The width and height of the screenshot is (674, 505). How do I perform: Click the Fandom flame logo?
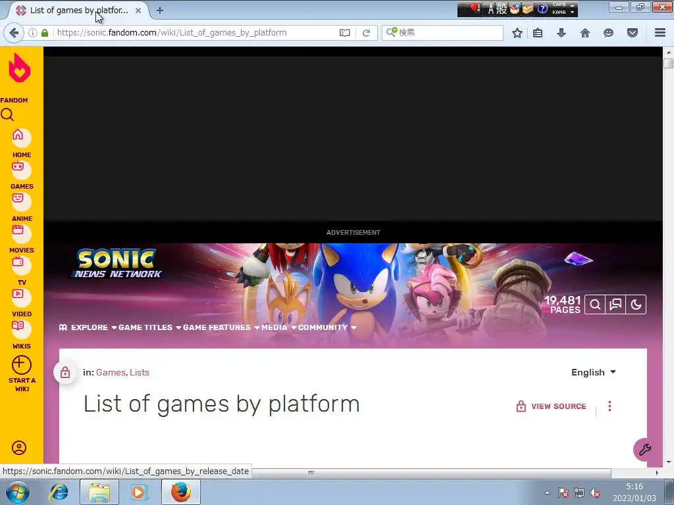point(19,68)
